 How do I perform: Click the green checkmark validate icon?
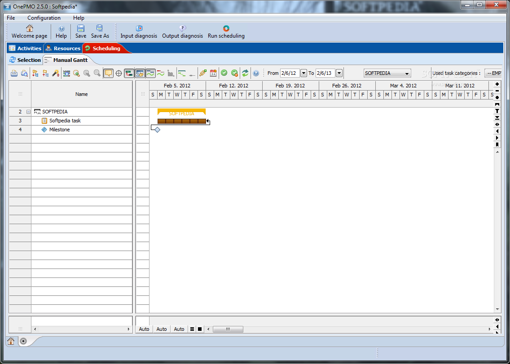[x=224, y=73]
